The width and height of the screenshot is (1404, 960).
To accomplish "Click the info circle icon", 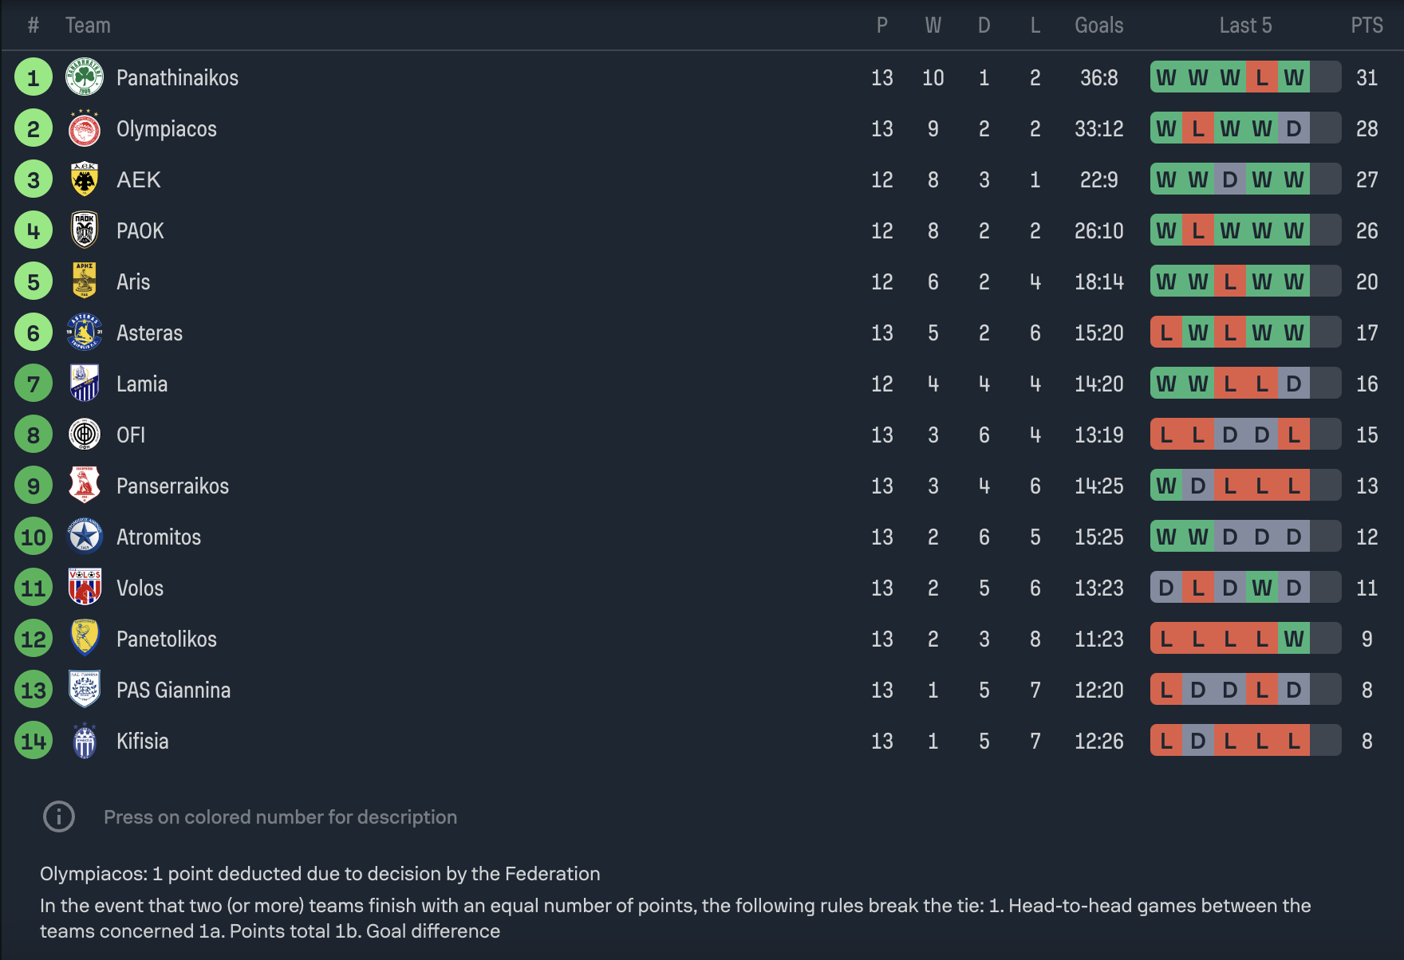I will 58,816.
